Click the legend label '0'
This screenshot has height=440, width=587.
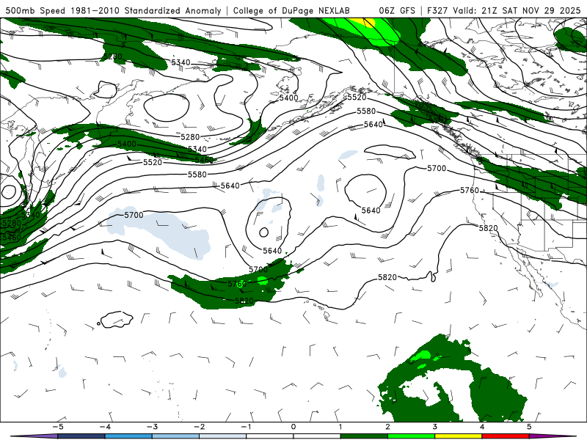tap(293, 427)
